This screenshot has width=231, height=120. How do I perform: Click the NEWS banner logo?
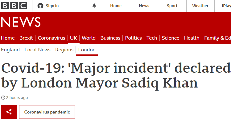click(21, 22)
